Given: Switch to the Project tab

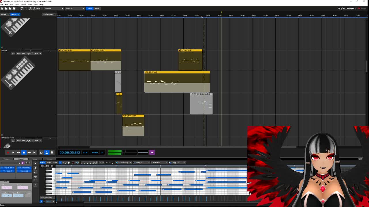Looking at the screenshot, I should click(7, 159).
